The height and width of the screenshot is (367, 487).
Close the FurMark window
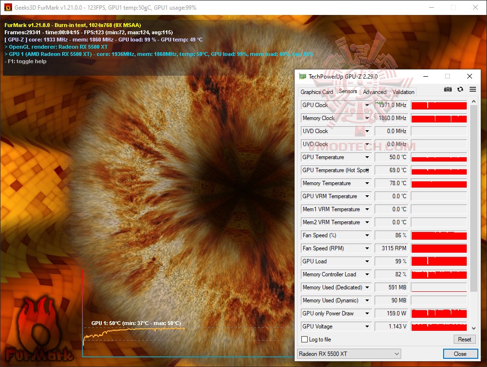coord(475,7)
